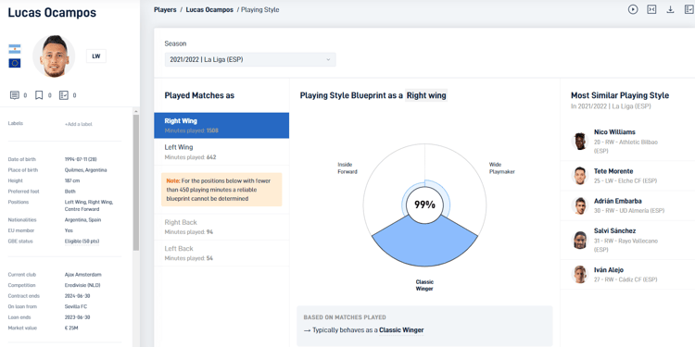Click the European Union flag icon
The height and width of the screenshot is (347, 695).
tap(15, 63)
